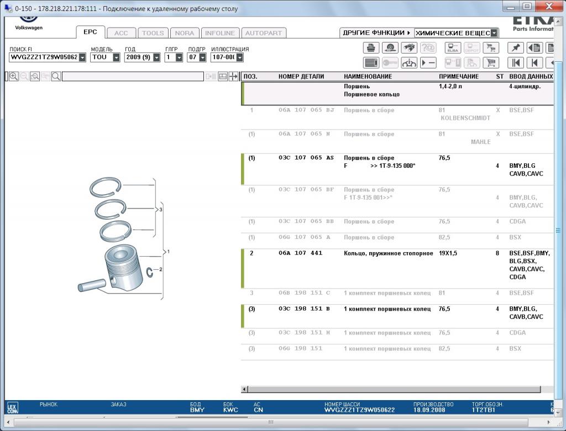Click the ПОЗ. column header
This screenshot has width=566, height=431.
(x=250, y=76)
